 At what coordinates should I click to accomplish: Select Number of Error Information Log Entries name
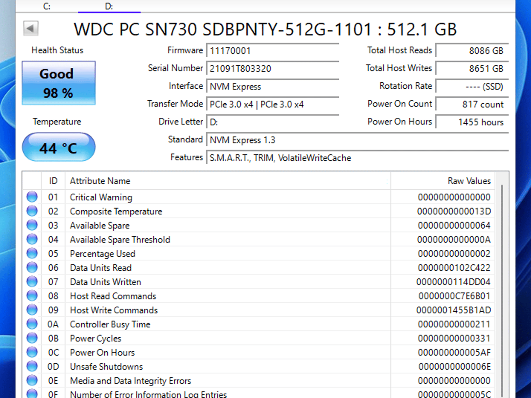149,394
